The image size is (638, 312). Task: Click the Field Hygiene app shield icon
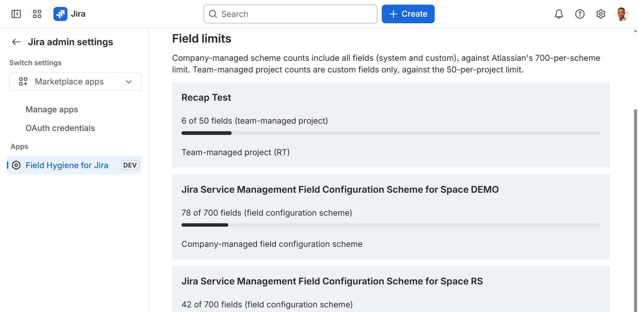[16, 165]
